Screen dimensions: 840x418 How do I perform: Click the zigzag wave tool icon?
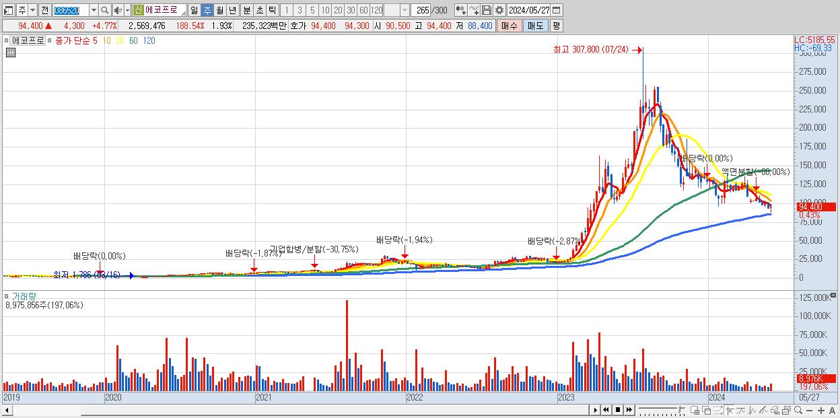click(752, 411)
